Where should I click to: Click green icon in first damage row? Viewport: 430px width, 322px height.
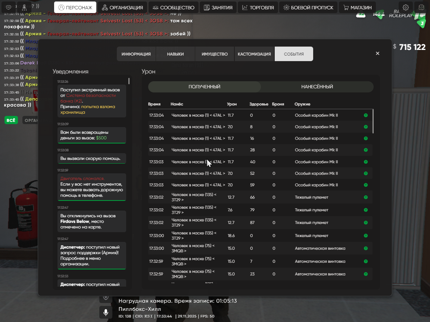(366, 116)
